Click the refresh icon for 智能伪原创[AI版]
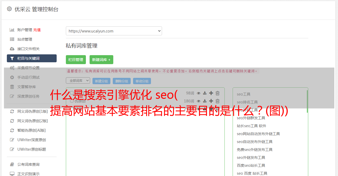Screen dimensions: 338x176 coord(12,130)
